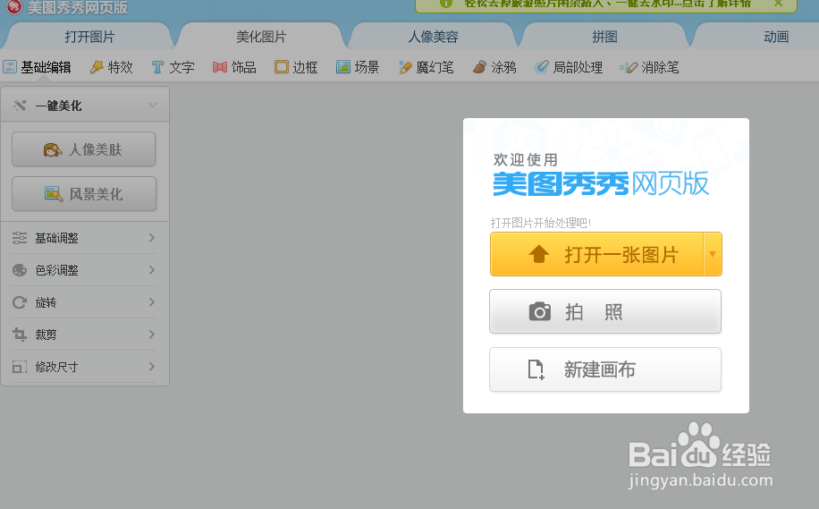Click the 风景美化 button
819x509 pixels.
coord(83,194)
